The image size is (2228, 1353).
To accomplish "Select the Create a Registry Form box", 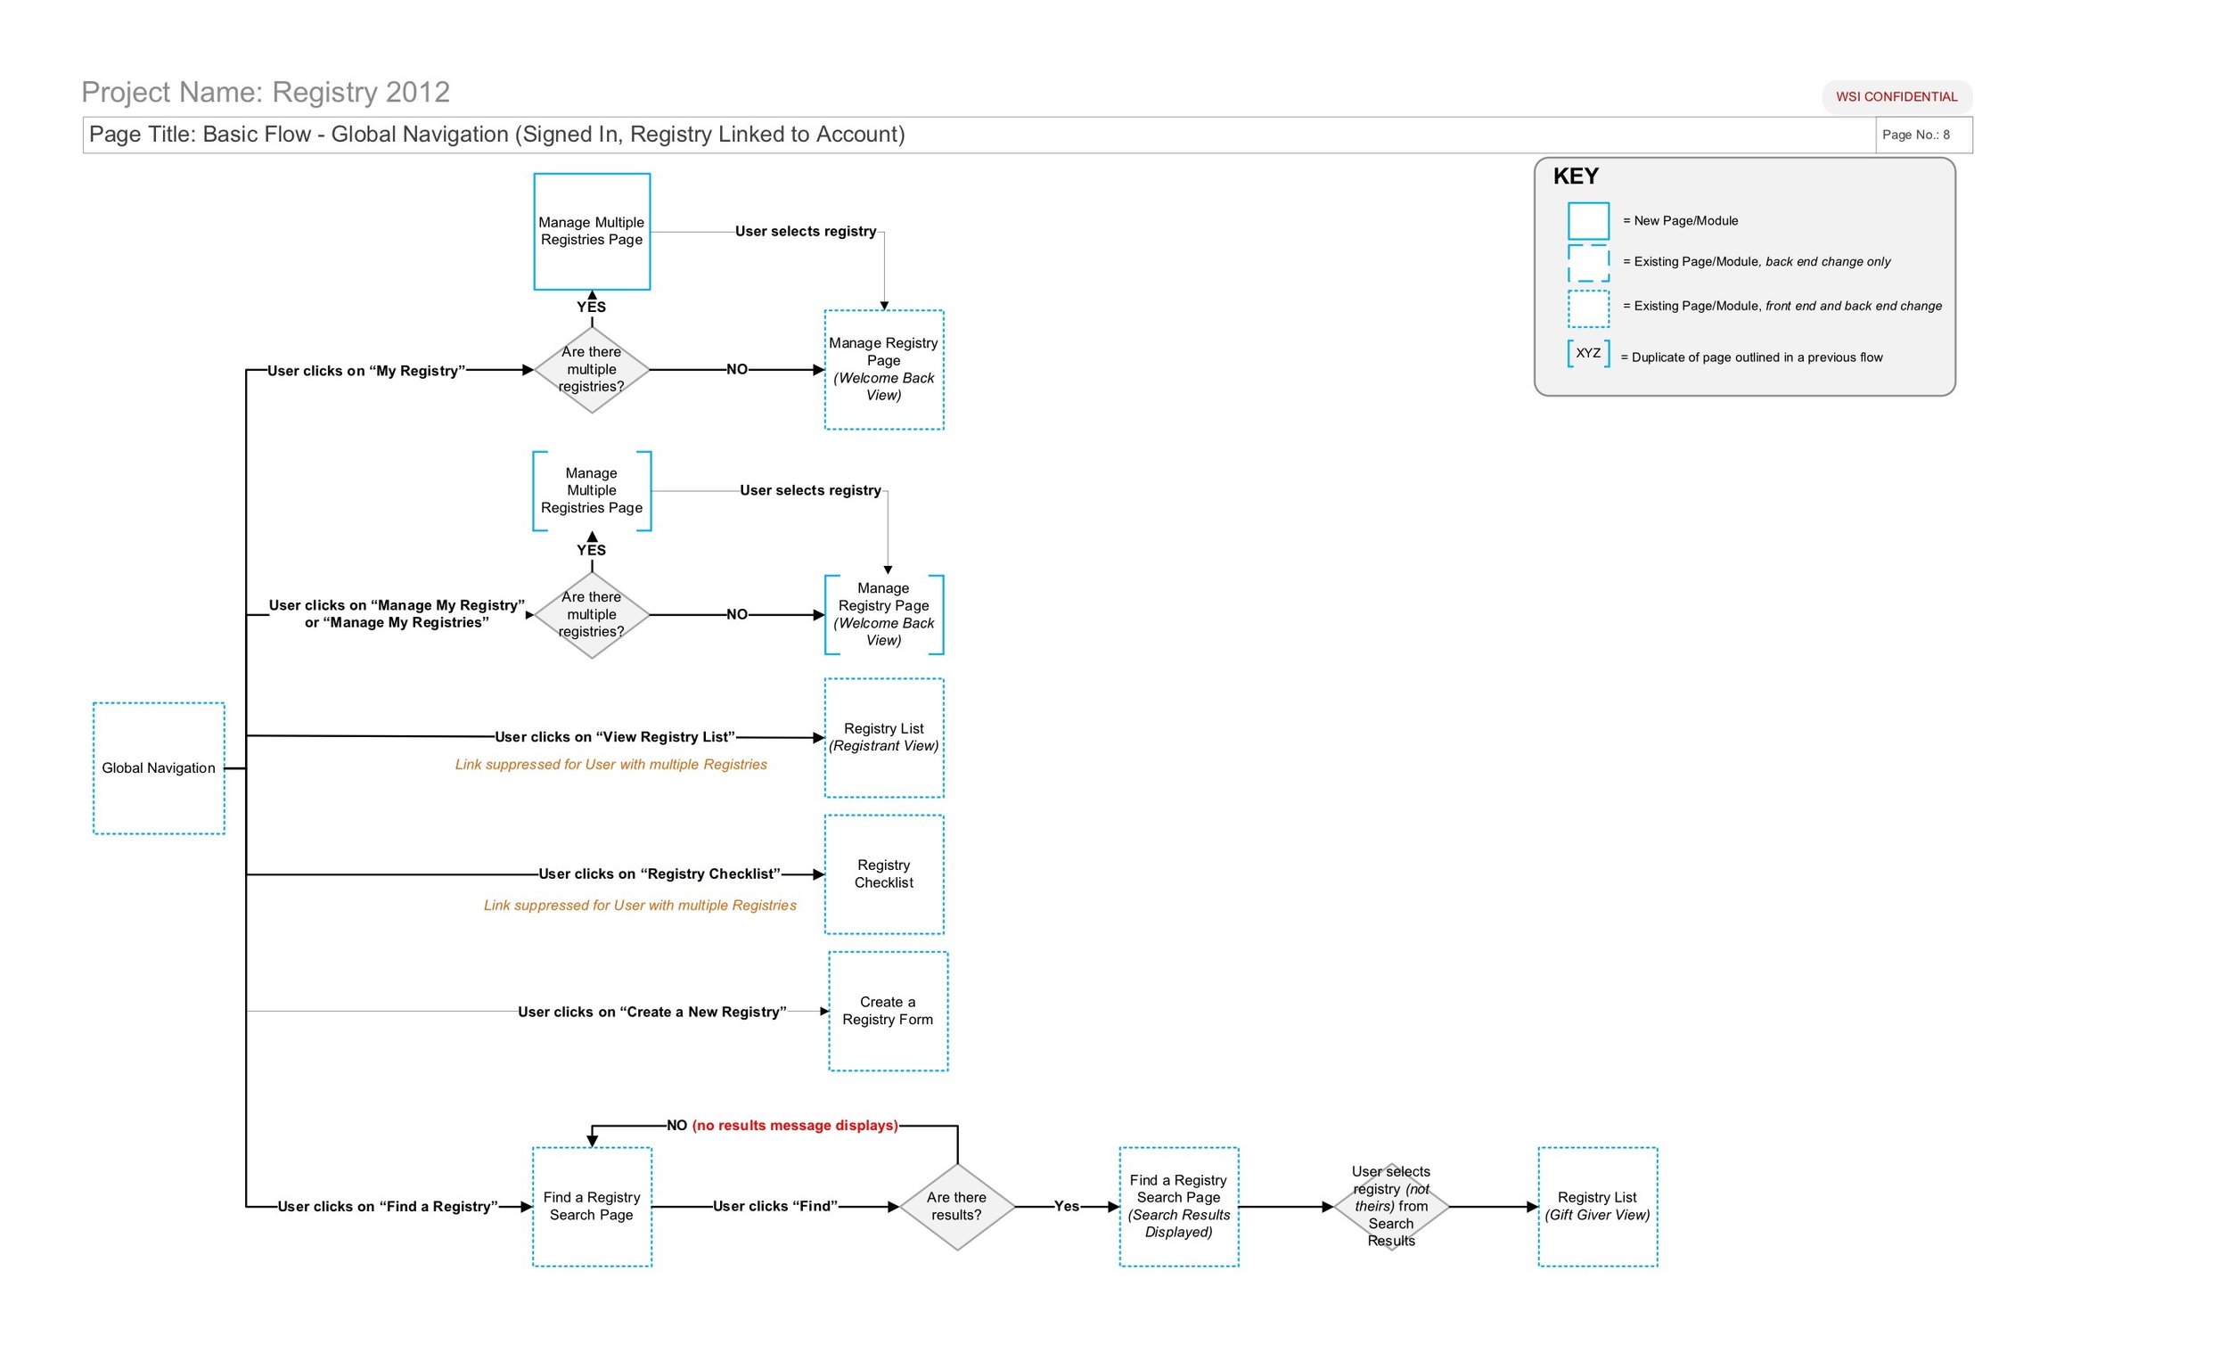I will [888, 1011].
